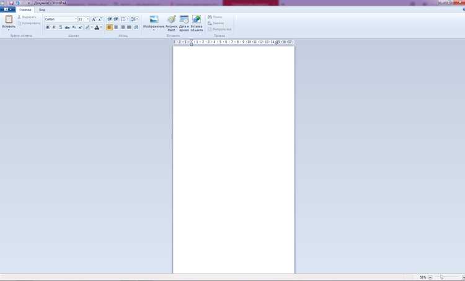Click the Дата и время icon
This screenshot has width=465, height=281.
184,19
